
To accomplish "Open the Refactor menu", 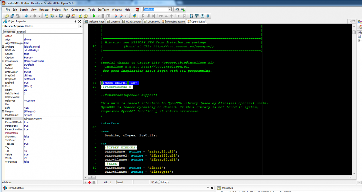I will 44,10.
